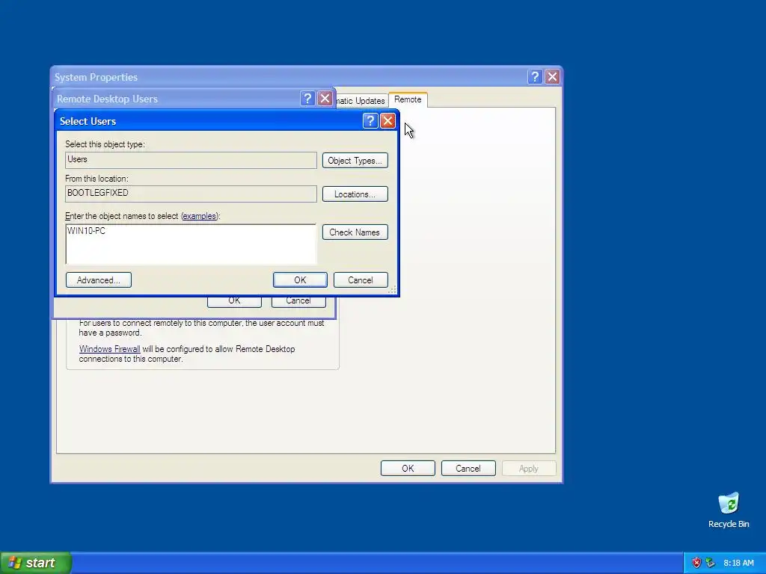Open the Windows Firewall link
Viewport: 766px width, 574px height.
coord(109,349)
